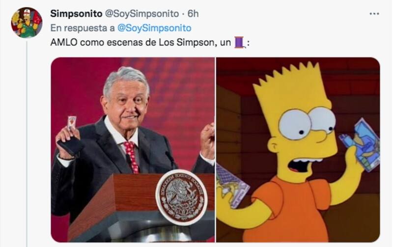Open the left photo of the man at podium

click(x=133, y=150)
